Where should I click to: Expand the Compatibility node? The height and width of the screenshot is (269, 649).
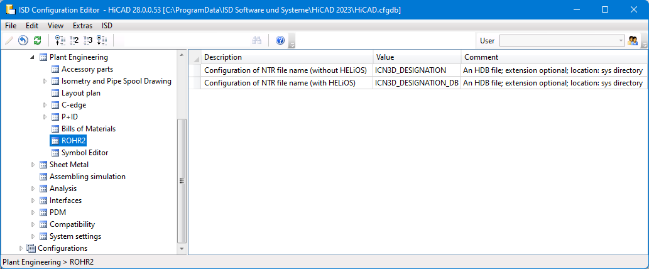pos(33,225)
